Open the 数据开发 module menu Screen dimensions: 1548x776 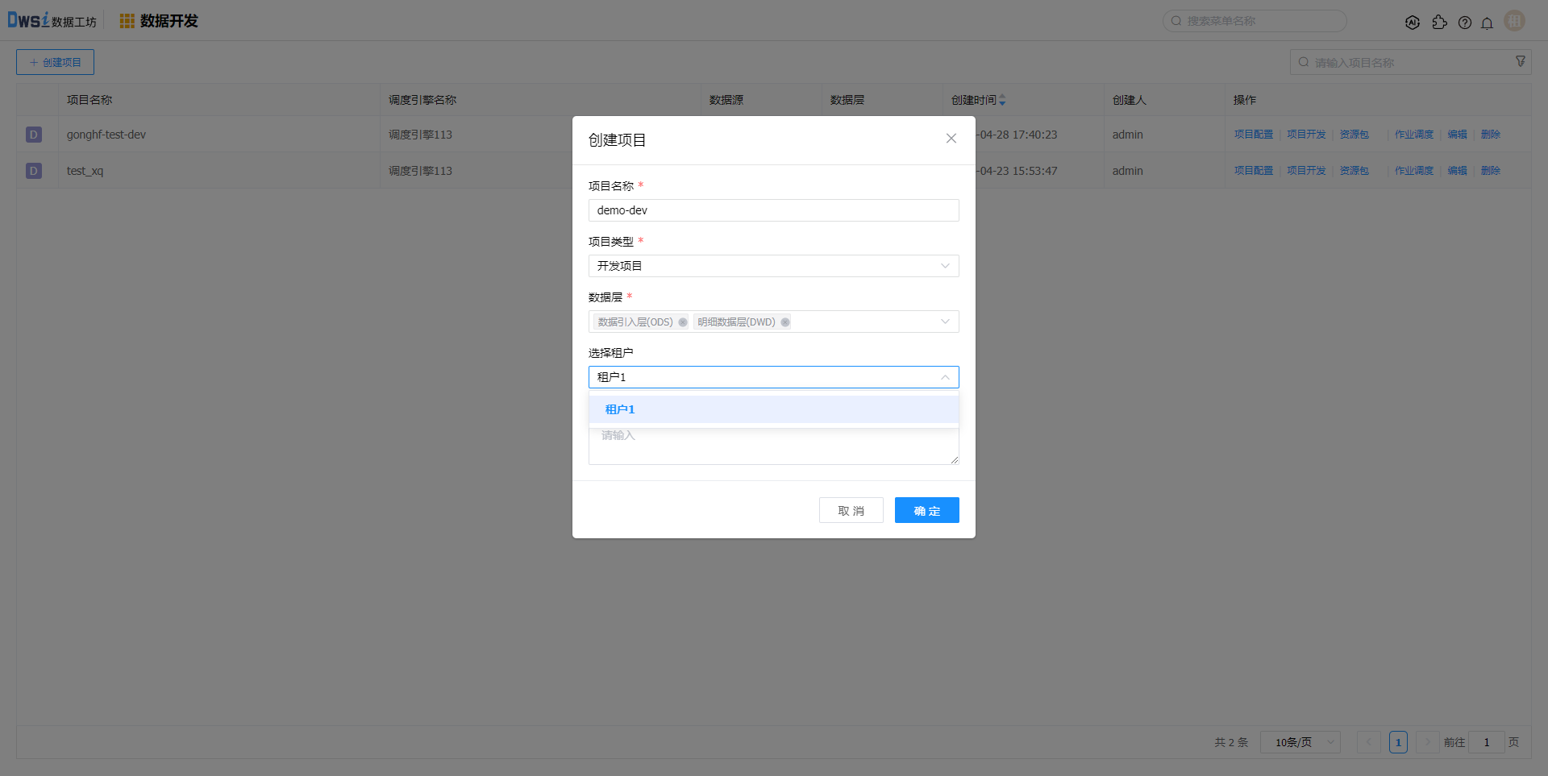(x=159, y=21)
